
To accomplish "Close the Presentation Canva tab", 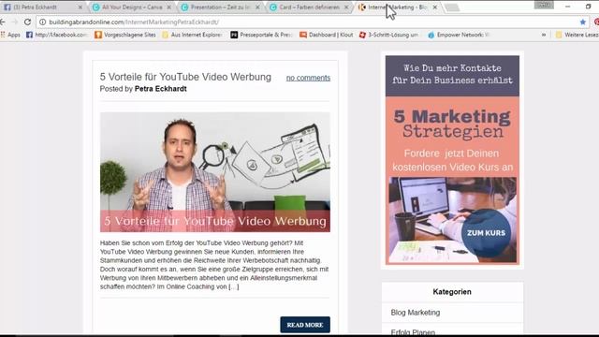I will pyautogui.click(x=257, y=7).
